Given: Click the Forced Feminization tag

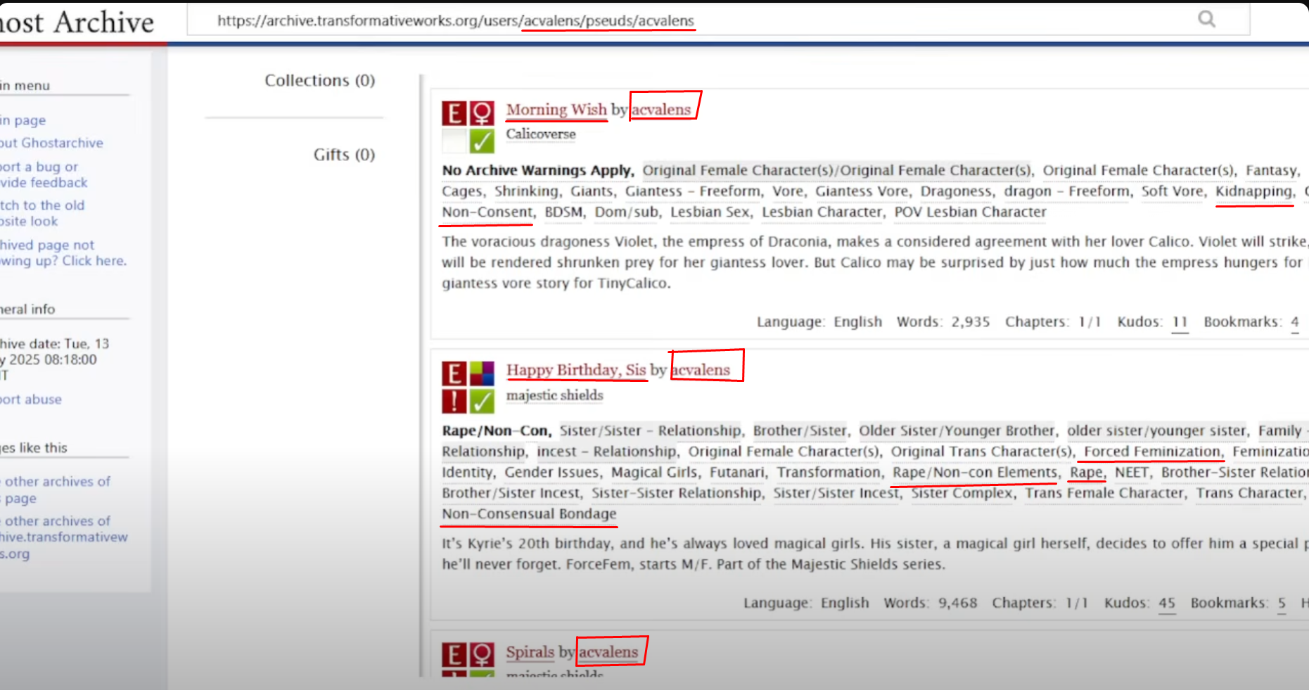Looking at the screenshot, I should (x=1153, y=452).
